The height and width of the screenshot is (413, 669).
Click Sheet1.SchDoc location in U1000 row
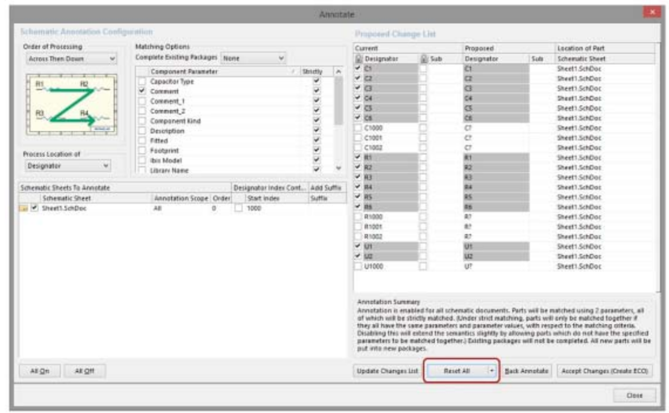click(579, 267)
